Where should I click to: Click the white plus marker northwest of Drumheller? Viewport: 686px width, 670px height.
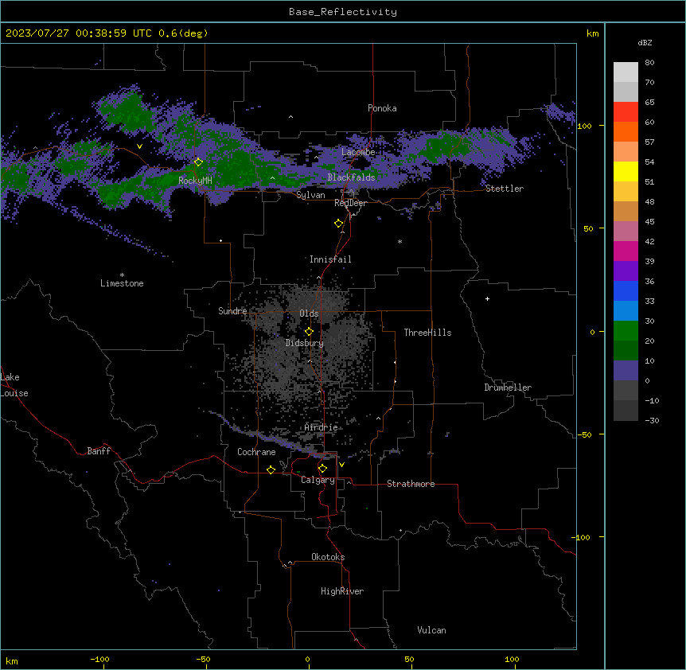(487, 298)
